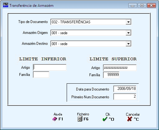Screen dimensions: 159x130
Task: Open Ficheiro file cabinet icon
Action: [80, 119]
